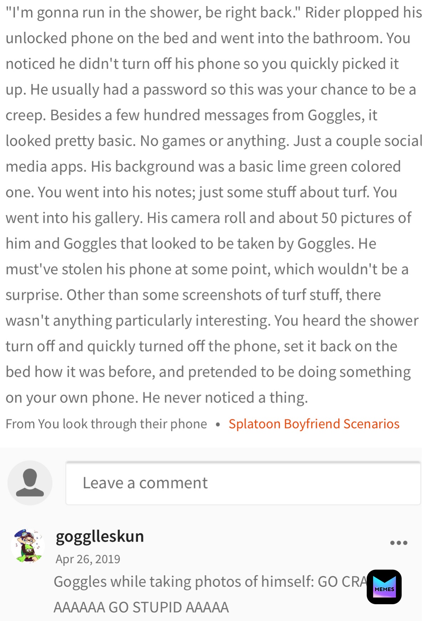Open the three-dot comment options menu

point(398,543)
